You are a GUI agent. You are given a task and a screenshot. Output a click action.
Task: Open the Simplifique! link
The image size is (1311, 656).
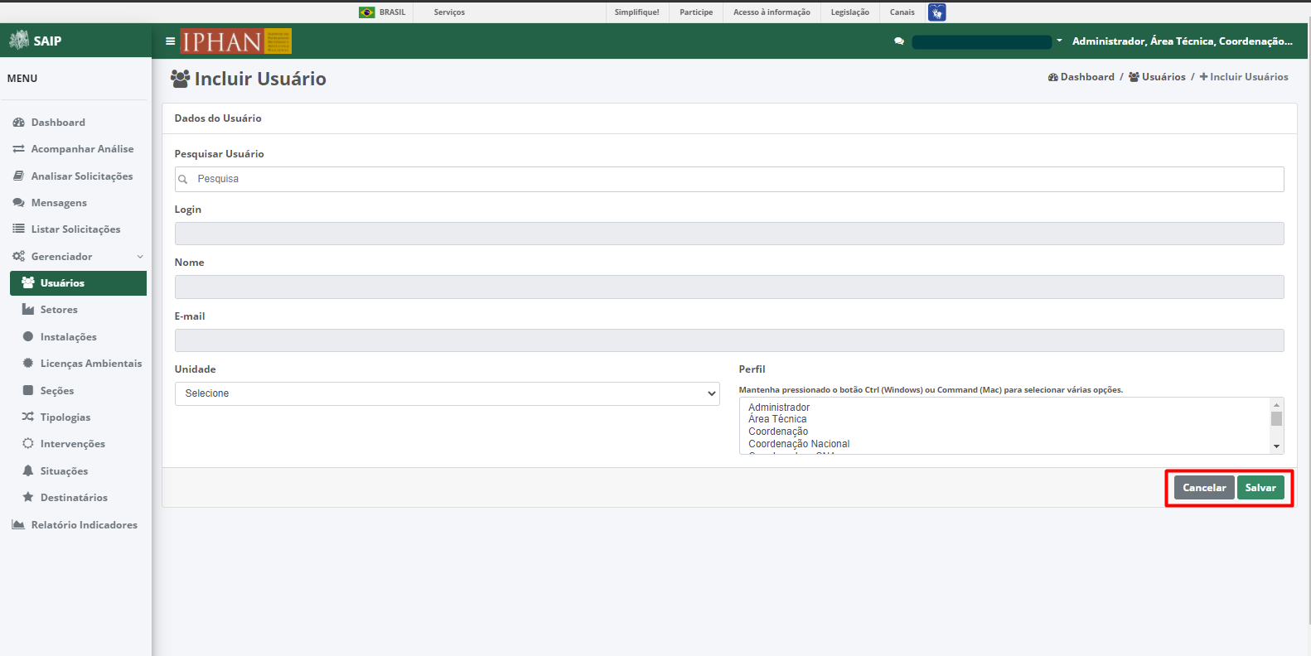pos(637,12)
